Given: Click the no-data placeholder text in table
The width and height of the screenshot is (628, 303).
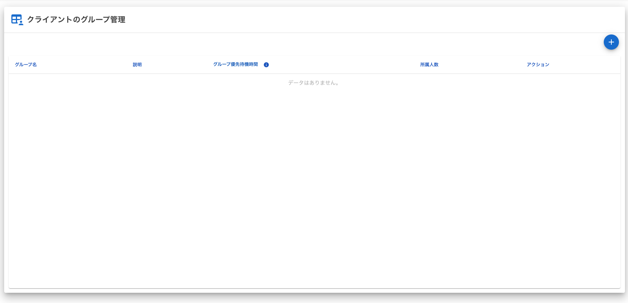Looking at the screenshot, I should point(314,83).
